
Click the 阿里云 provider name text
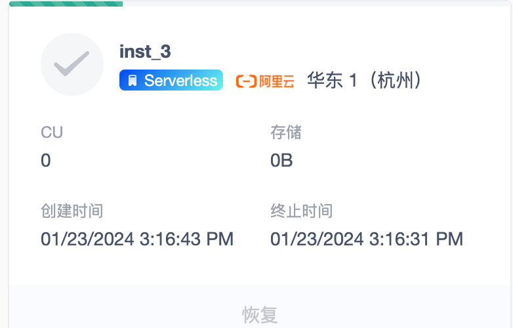tap(276, 81)
